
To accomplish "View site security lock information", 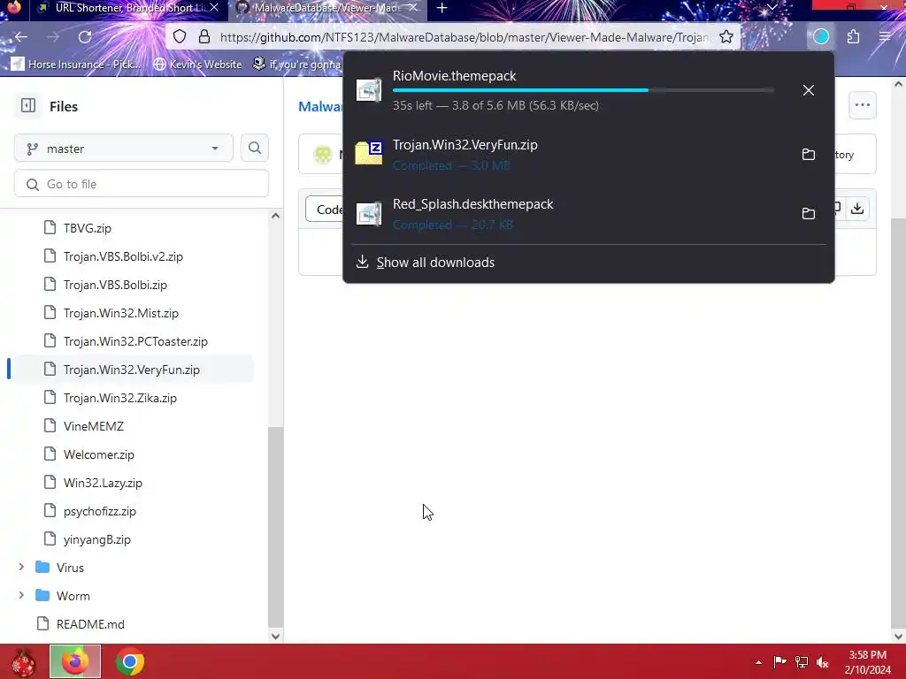I will [204, 37].
